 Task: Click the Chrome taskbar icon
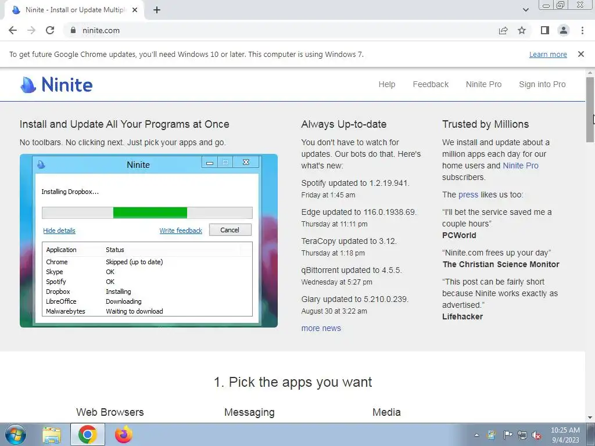88,434
